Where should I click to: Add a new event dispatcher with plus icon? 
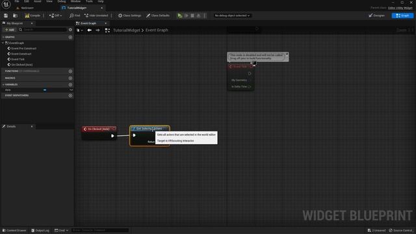point(70,96)
